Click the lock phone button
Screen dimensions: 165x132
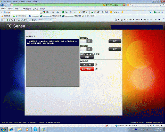[x=87, y=65]
